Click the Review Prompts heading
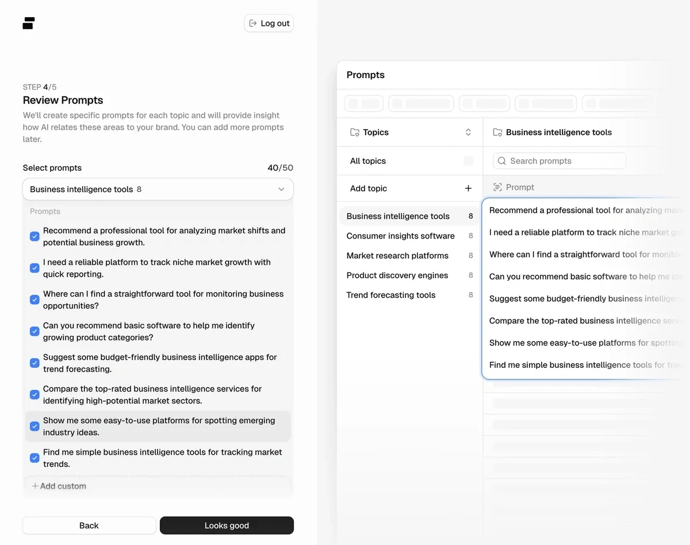Viewport: 690px width, 545px height. pos(63,100)
